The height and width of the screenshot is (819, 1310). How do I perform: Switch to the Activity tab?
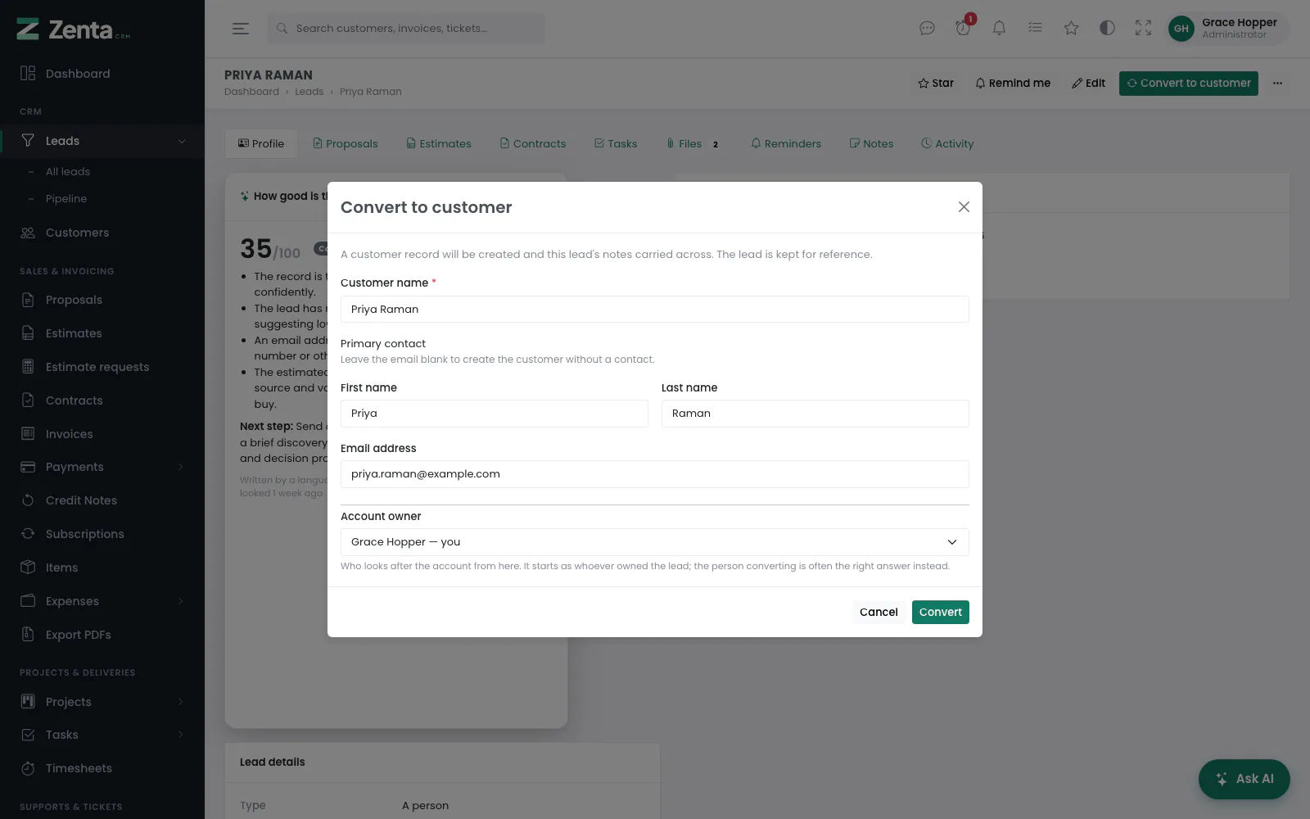point(947,143)
